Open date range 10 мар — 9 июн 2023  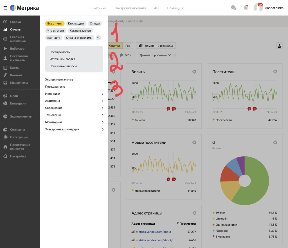coord(156,46)
